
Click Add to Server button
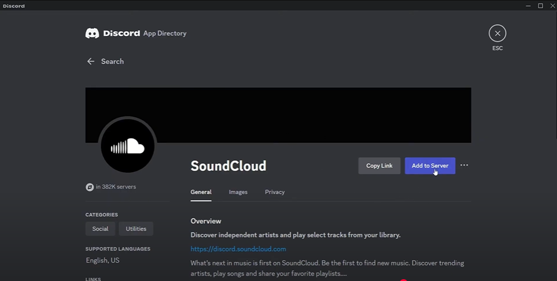tap(430, 166)
